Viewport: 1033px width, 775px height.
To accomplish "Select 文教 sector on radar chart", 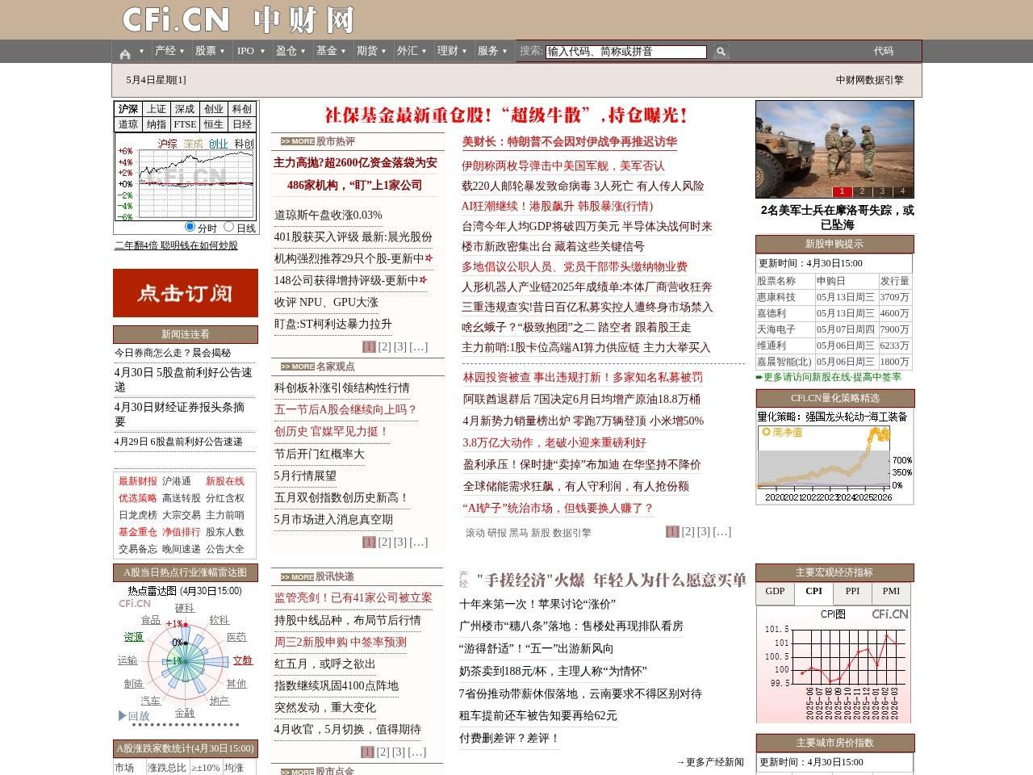I will pyautogui.click(x=243, y=660).
